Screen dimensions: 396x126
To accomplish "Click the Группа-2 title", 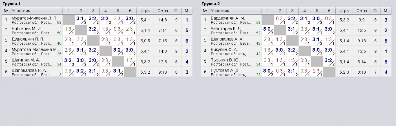I will [x=211, y=4].
